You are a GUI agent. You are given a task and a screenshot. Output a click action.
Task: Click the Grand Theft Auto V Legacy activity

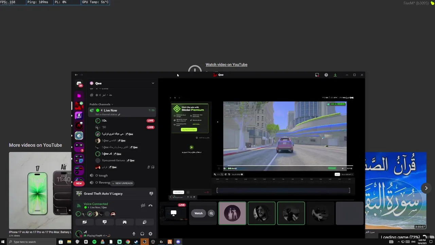tap(103, 194)
